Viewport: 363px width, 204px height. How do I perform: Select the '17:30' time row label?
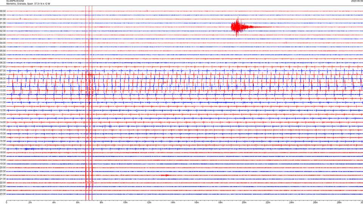click(3, 149)
